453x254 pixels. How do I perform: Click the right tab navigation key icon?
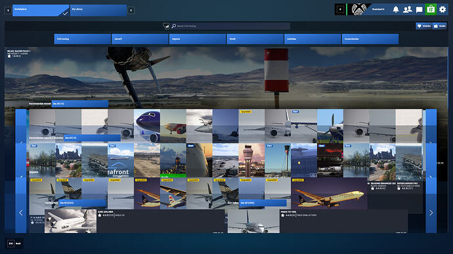pyautogui.click(x=131, y=10)
